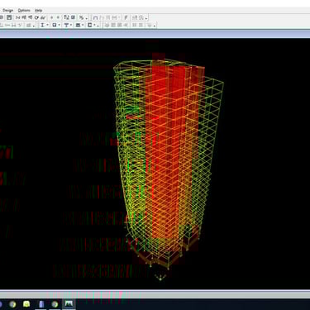Select the Plan view toolbar icon
310x310 pixels.
pyautogui.click(x=24, y=17)
